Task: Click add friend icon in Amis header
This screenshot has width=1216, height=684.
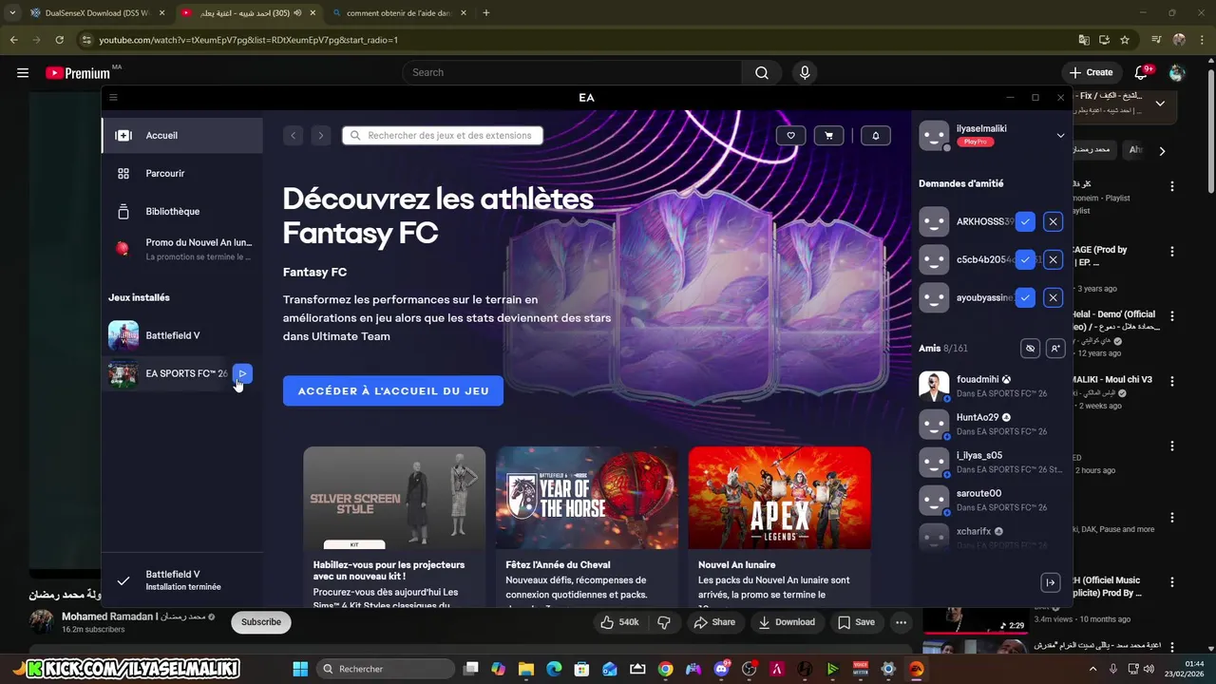Action: tap(1054, 349)
